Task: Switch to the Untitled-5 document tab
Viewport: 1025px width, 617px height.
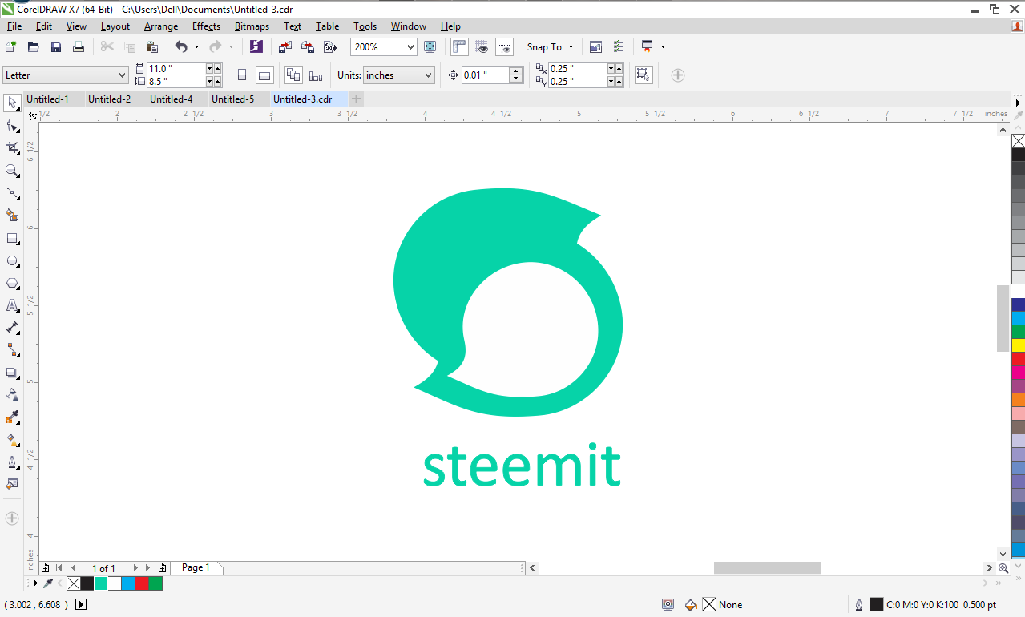Action: coord(233,99)
